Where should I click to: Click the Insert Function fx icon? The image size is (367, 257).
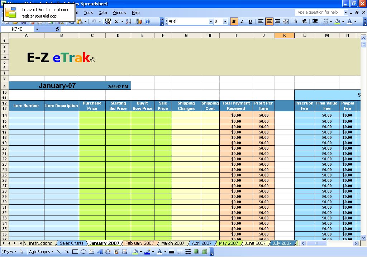coord(58,29)
